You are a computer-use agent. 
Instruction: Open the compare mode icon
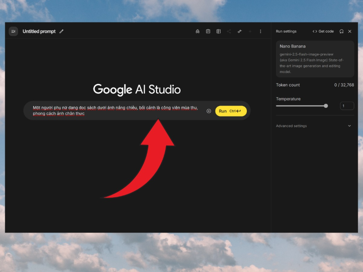point(218,31)
